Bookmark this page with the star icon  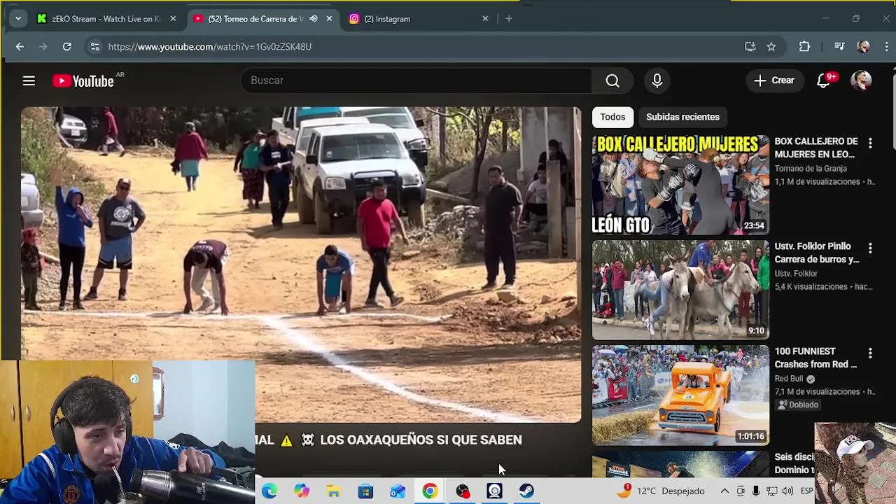pos(771,47)
